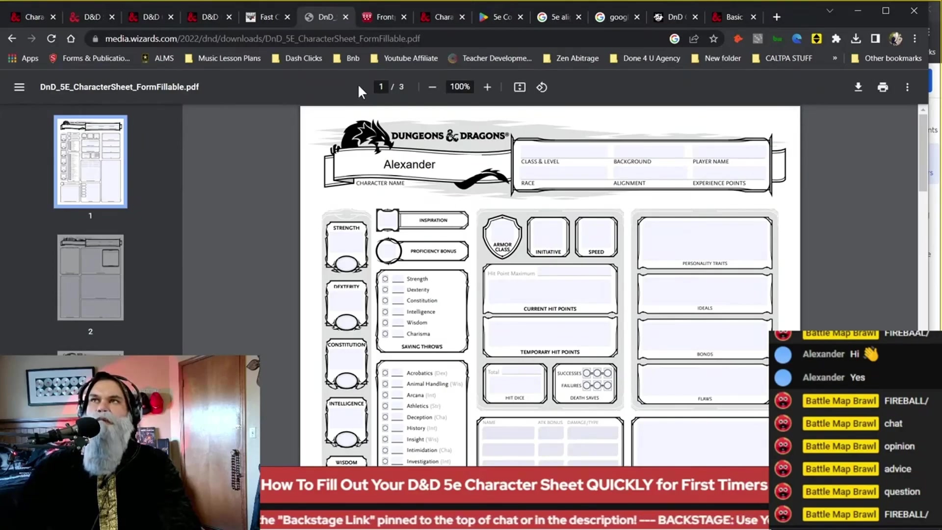Check the Arcana skill proficiency circle
942x530 pixels.
(385, 395)
